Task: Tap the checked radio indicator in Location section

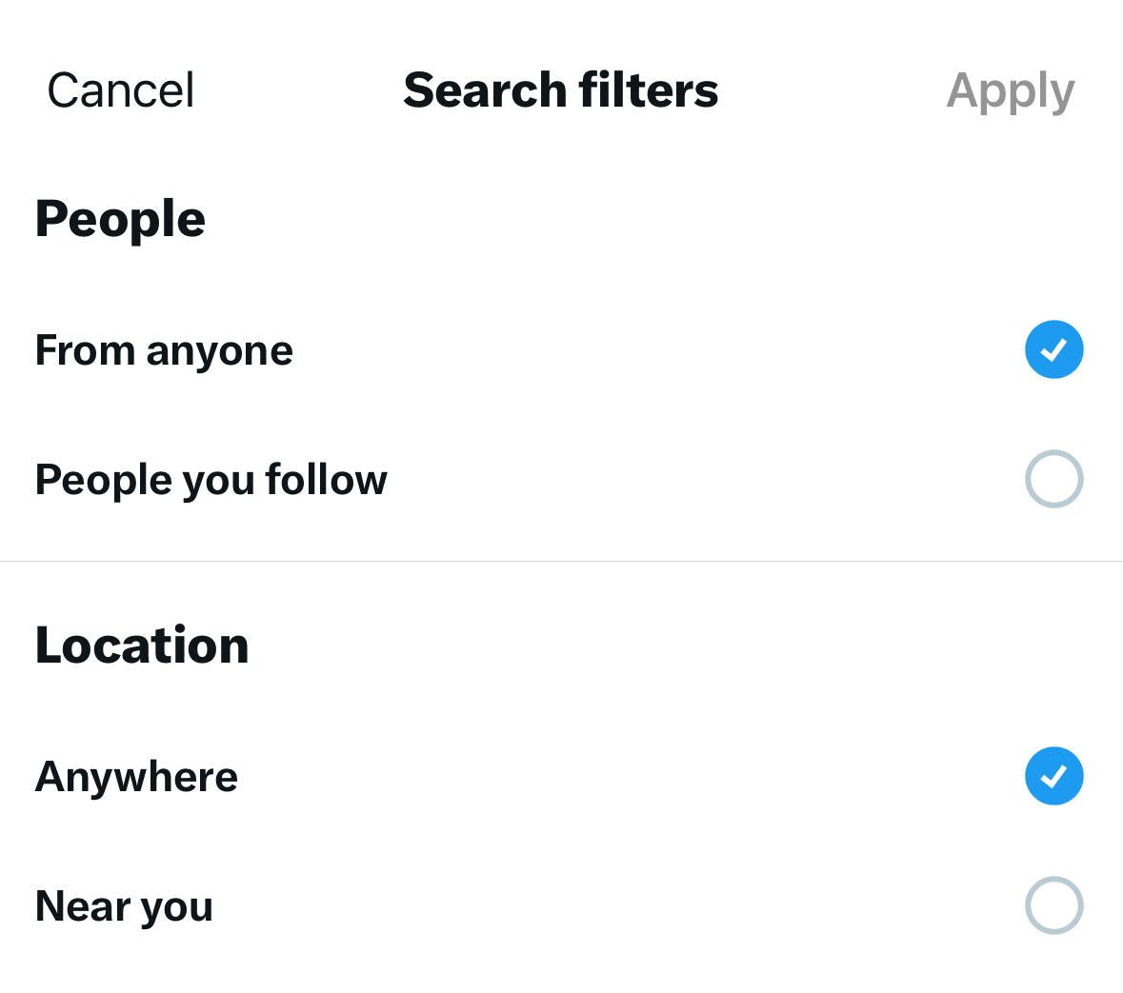Action: pyautogui.click(x=1054, y=776)
